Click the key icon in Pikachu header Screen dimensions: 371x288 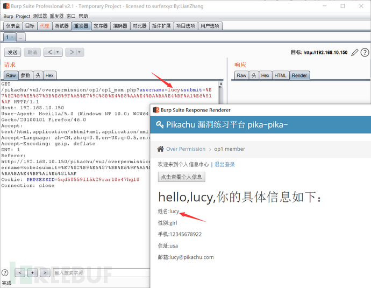click(160, 124)
